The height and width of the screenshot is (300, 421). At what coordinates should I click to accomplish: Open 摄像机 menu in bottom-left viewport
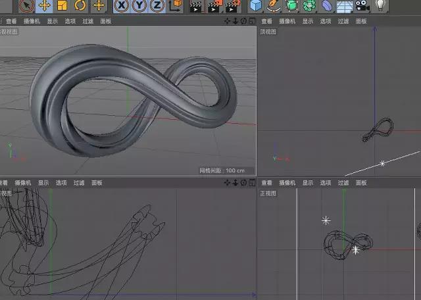(23, 183)
